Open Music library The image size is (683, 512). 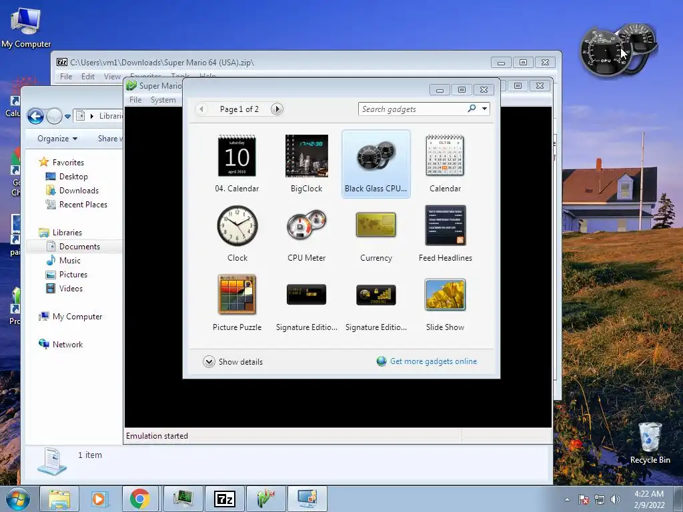click(69, 261)
